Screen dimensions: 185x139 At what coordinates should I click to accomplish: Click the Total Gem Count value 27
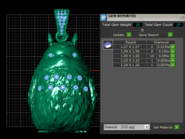178,25
